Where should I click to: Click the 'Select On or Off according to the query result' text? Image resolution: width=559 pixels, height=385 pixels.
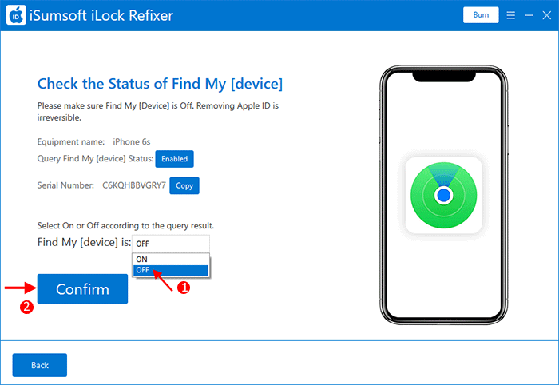(x=125, y=226)
